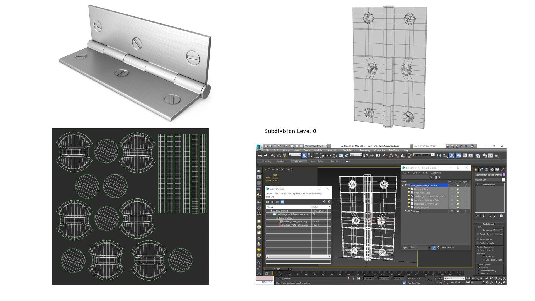
Task: Select When Rendering update option
Action: click(x=479, y=270)
